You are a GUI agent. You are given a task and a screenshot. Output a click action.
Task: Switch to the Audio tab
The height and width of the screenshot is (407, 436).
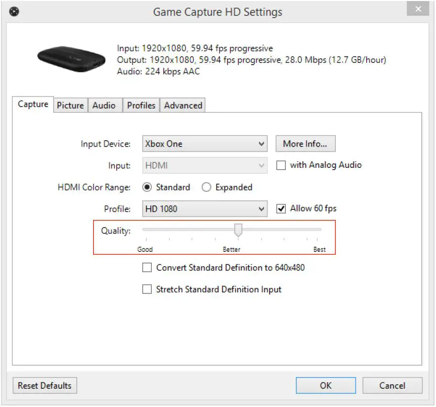coord(104,105)
